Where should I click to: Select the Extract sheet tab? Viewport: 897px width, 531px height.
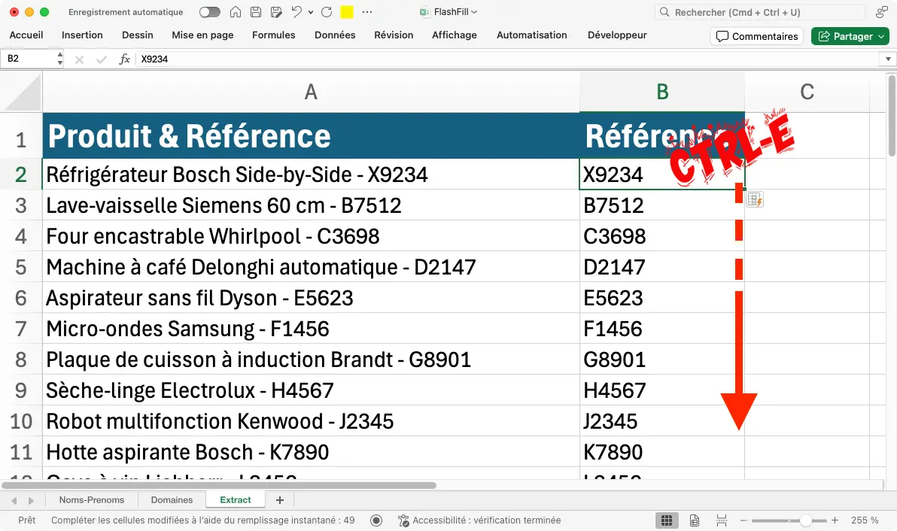pos(235,500)
